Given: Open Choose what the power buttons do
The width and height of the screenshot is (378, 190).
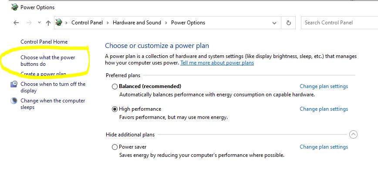Looking at the screenshot, I should 48,61.
